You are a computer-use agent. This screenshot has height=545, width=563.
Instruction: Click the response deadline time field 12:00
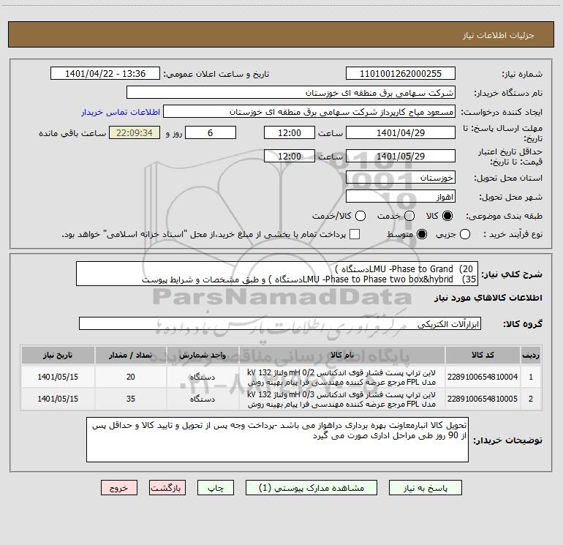pyautogui.click(x=290, y=132)
